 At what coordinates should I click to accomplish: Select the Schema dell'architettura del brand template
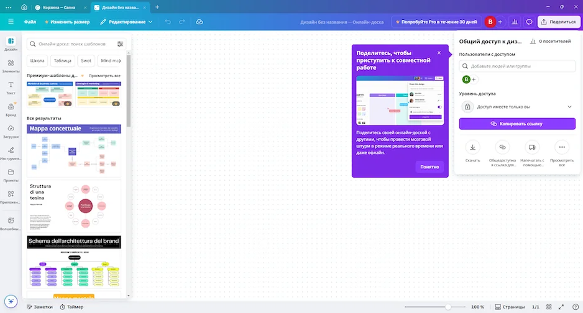(x=74, y=261)
